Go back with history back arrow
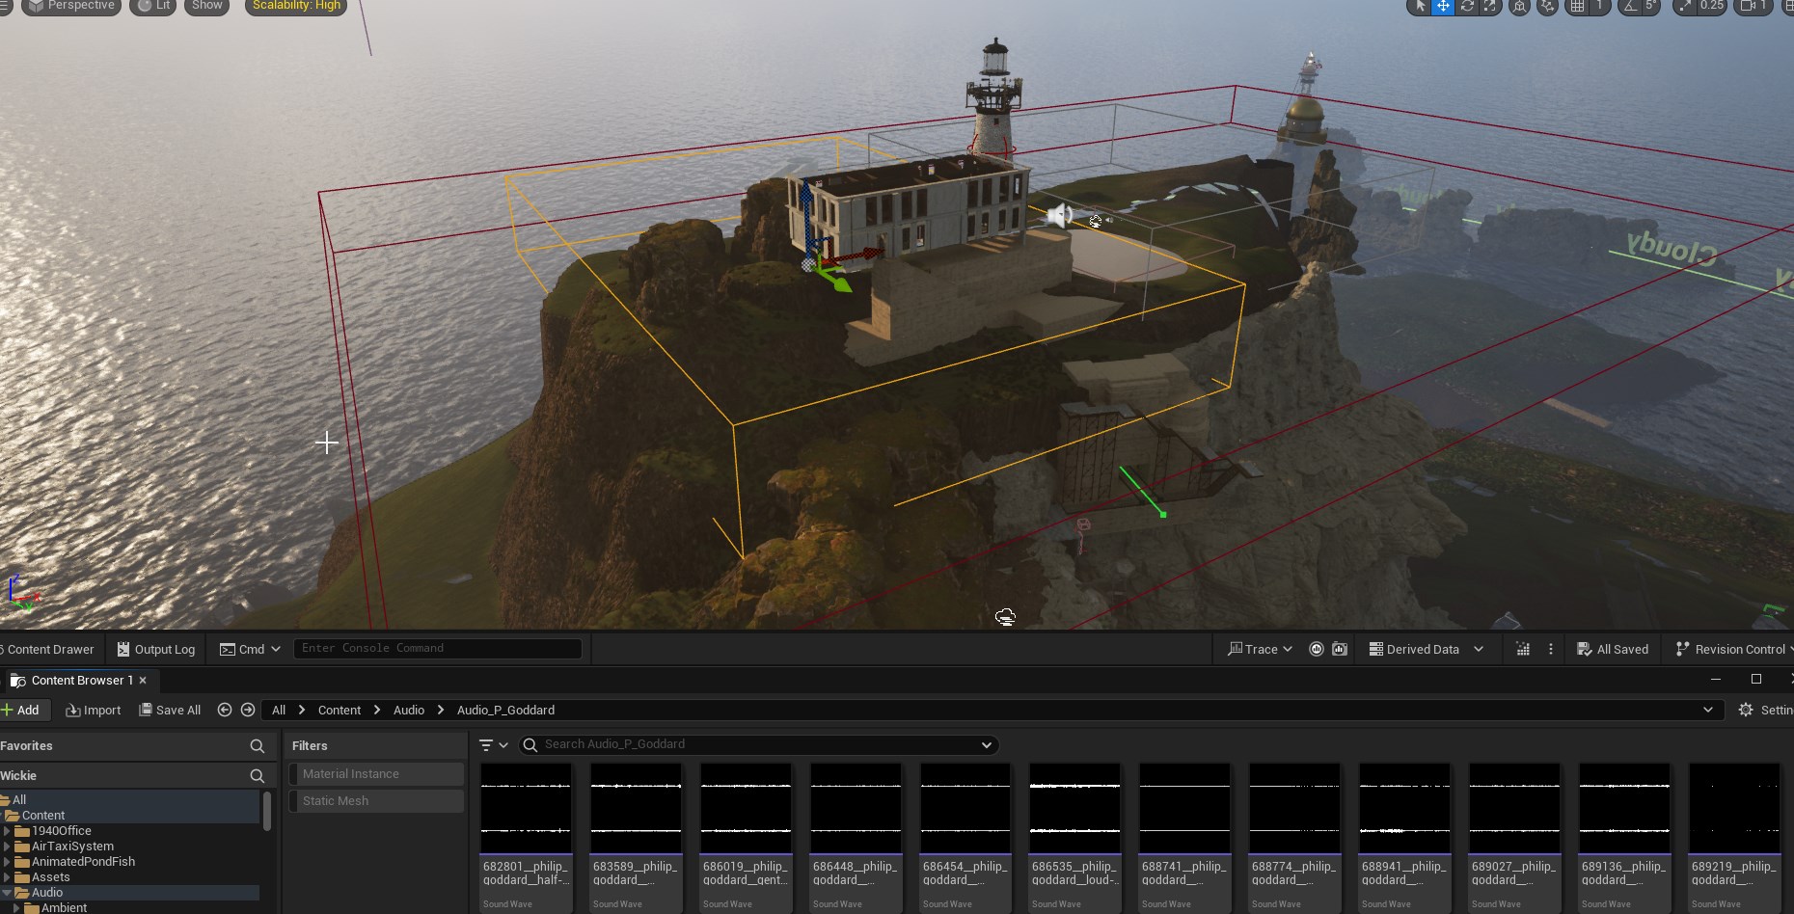This screenshot has width=1794, height=914. (x=225, y=710)
